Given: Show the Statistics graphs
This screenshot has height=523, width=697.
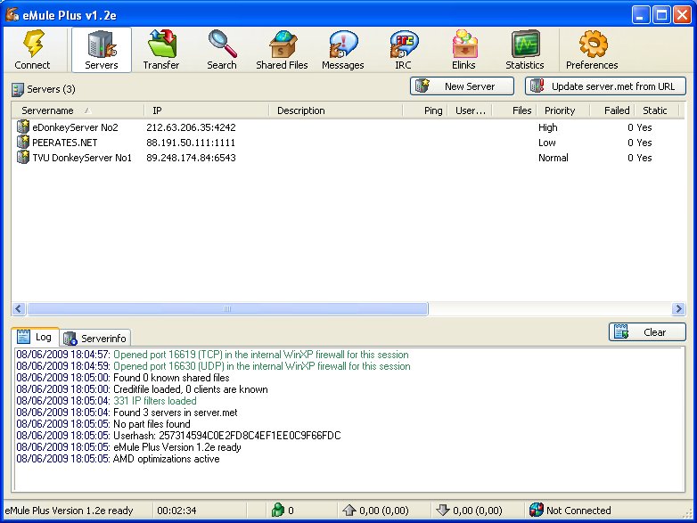Looking at the screenshot, I should click(524, 50).
